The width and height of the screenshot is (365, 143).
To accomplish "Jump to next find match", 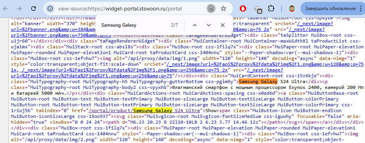I will point(209,25).
